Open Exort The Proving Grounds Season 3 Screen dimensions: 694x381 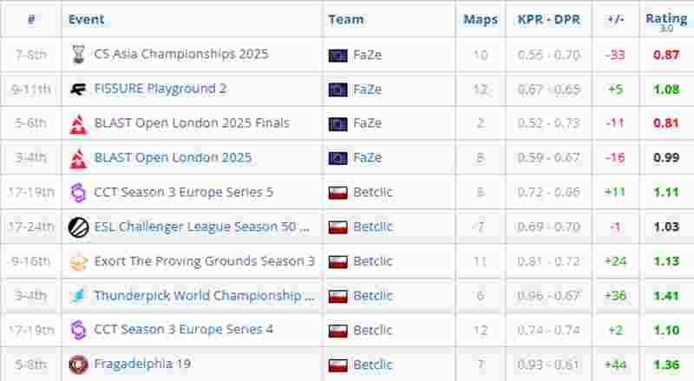point(204,260)
